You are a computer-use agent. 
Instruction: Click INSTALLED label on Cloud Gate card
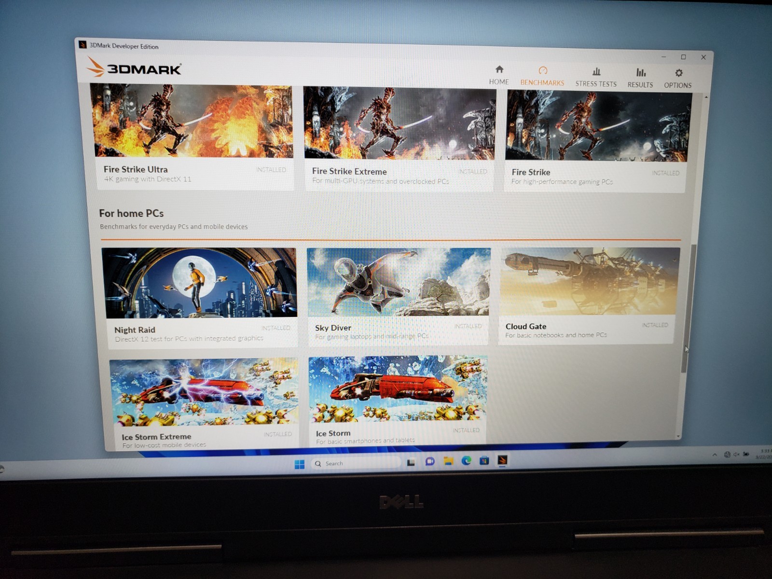(655, 325)
